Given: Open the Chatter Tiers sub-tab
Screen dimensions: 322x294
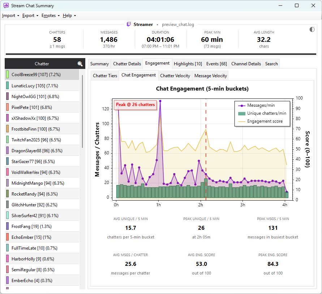Looking at the screenshot, I should (105, 76).
